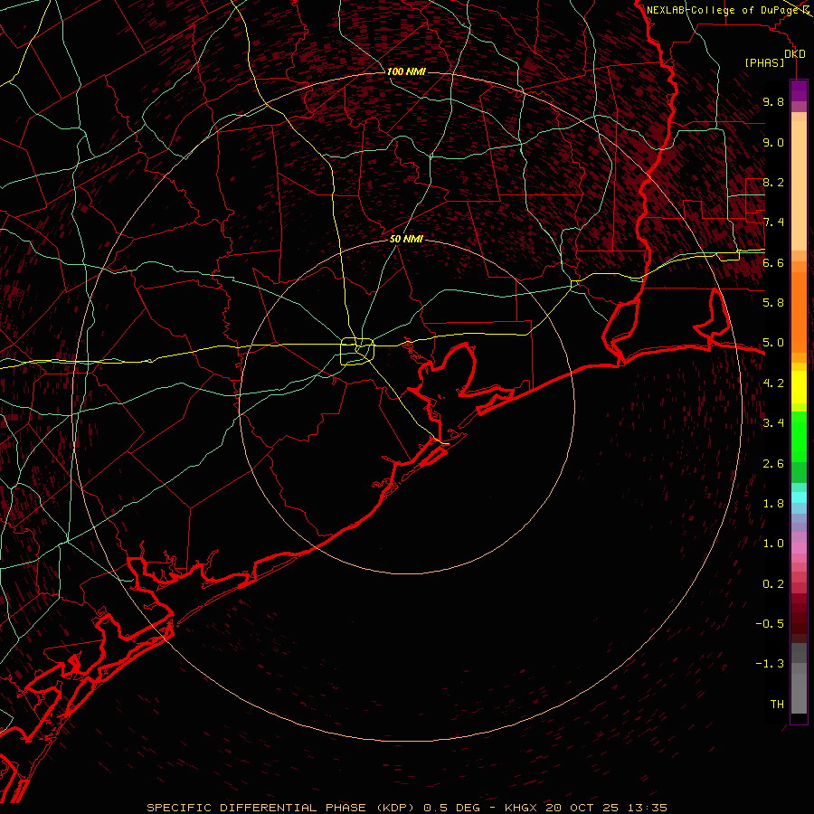This screenshot has height=814, width=814.
Task: Pick the bright green swatch on the color bar
Action: point(799,436)
